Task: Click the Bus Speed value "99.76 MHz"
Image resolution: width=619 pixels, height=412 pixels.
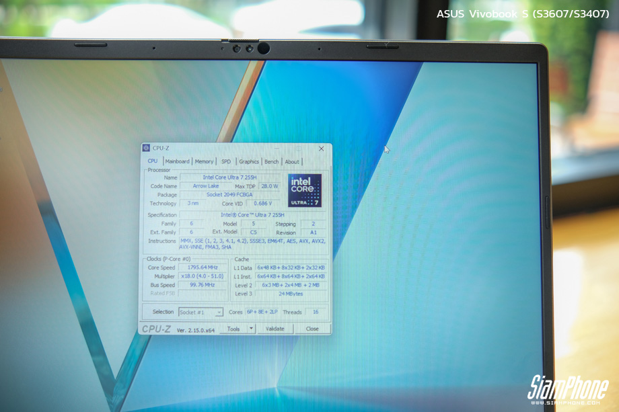Action: pos(203,285)
